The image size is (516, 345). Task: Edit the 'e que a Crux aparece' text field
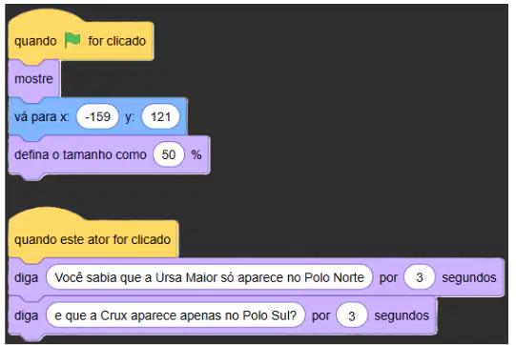coord(175,315)
